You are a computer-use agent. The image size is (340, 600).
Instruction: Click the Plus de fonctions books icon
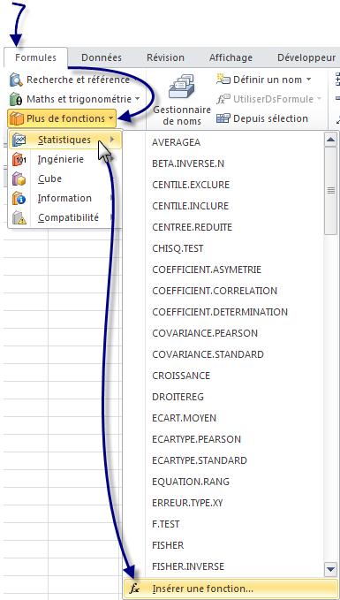pos(17,118)
